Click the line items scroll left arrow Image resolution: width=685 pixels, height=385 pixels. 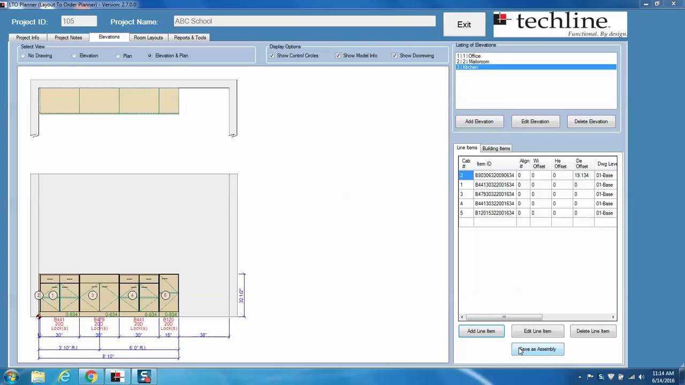(462, 317)
